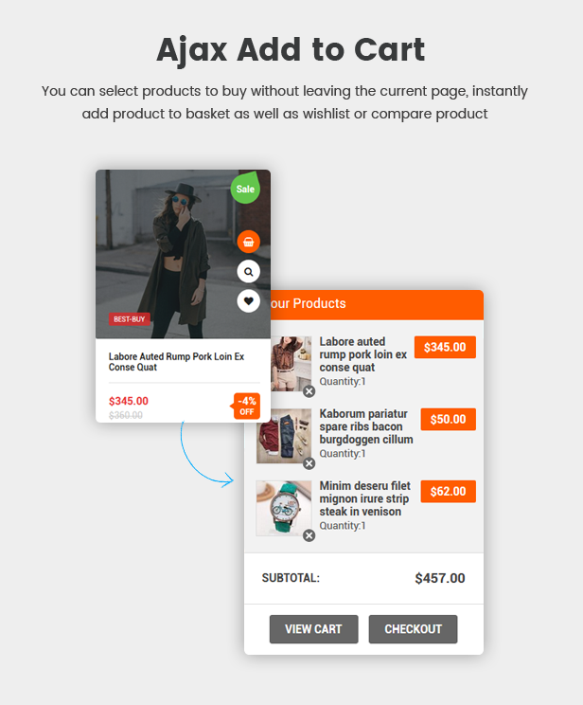
Task: Open the cart item Labore auted rump pork loin
Action: point(362,354)
